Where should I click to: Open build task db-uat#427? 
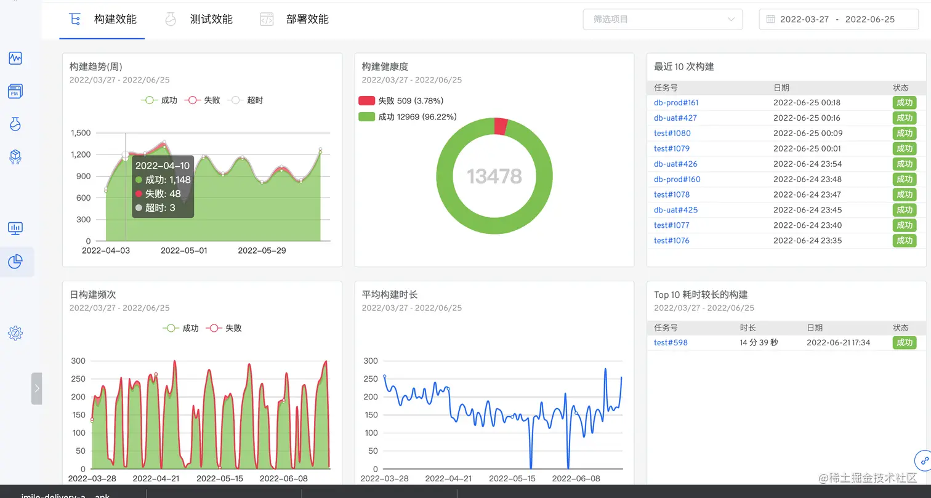pyautogui.click(x=675, y=118)
